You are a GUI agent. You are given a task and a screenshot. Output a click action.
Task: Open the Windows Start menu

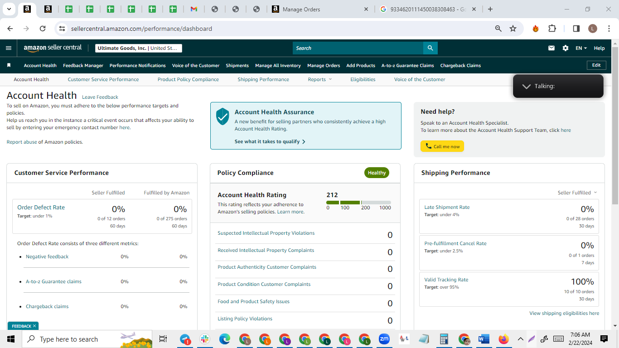(x=11, y=339)
